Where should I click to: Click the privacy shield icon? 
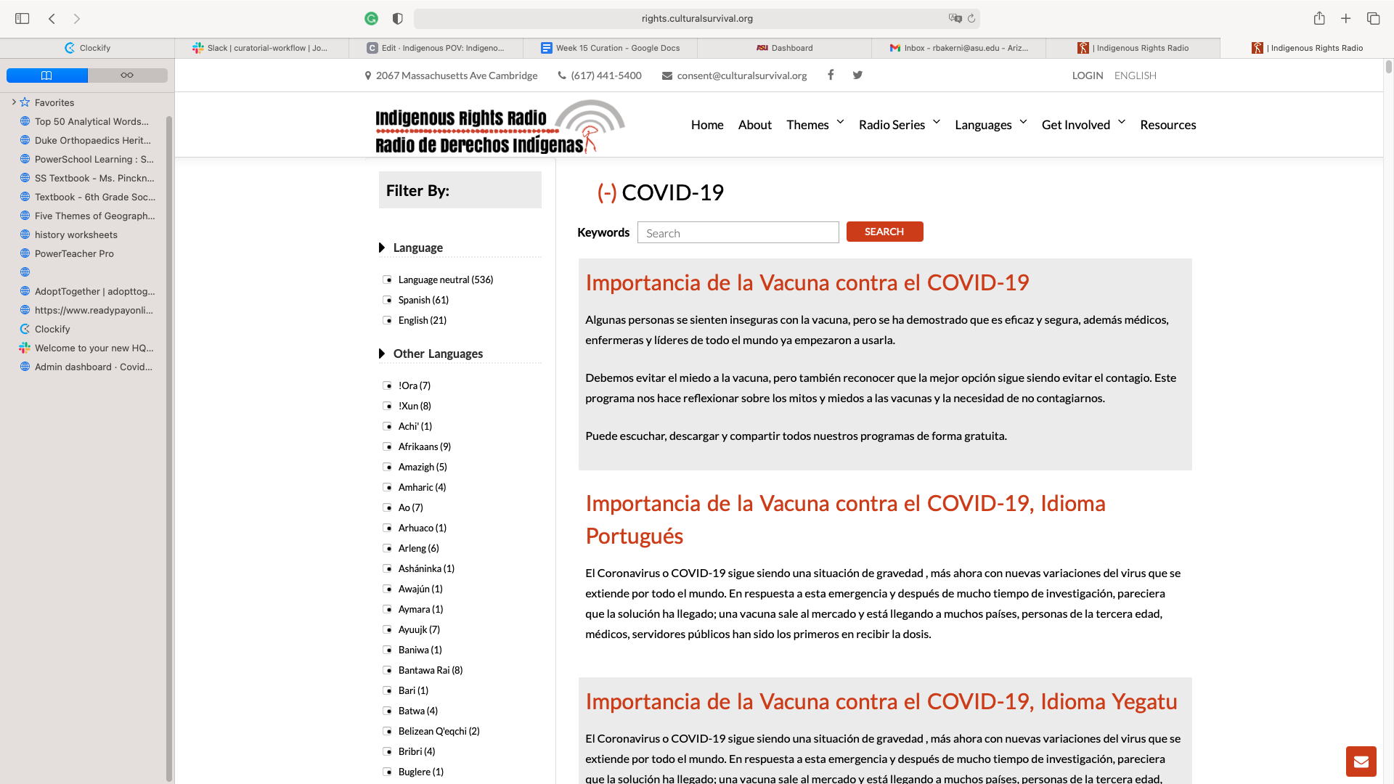397,18
